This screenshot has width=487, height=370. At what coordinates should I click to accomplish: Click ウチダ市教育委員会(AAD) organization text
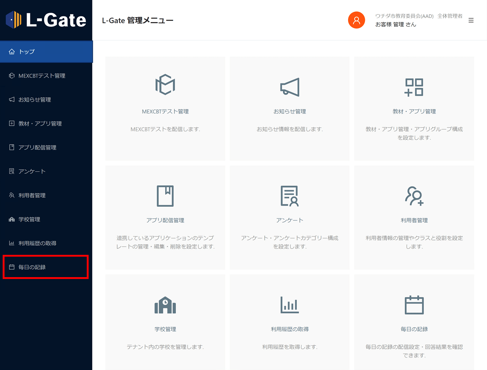(x=404, y=16)
